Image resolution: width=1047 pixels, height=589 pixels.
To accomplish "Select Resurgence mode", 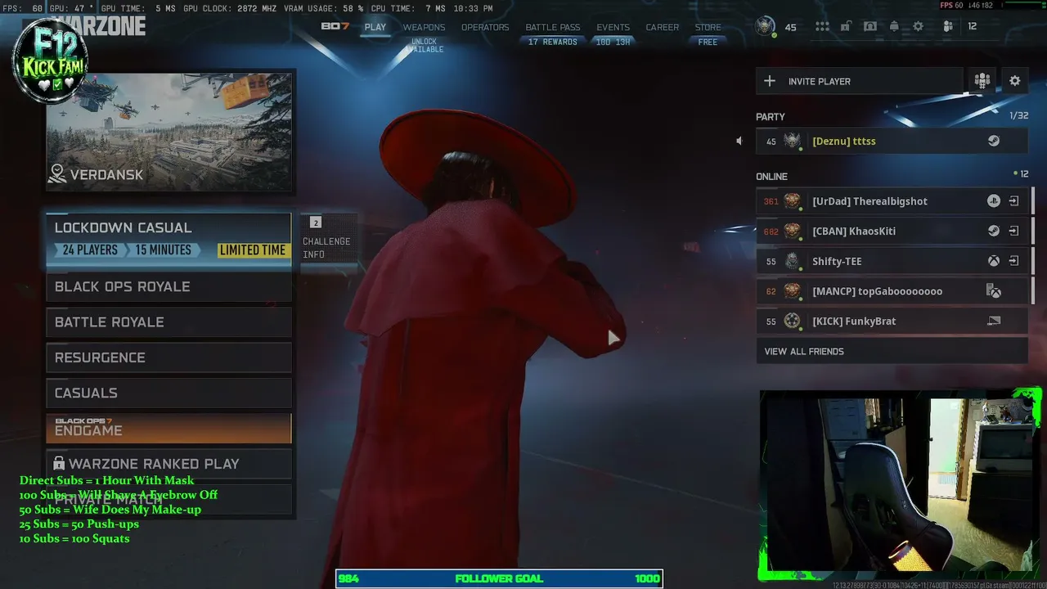I will pos(169,357).
